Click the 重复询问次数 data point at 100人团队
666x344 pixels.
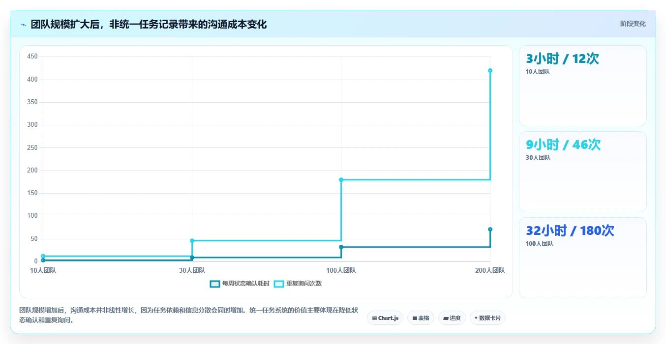pos(341,180)
